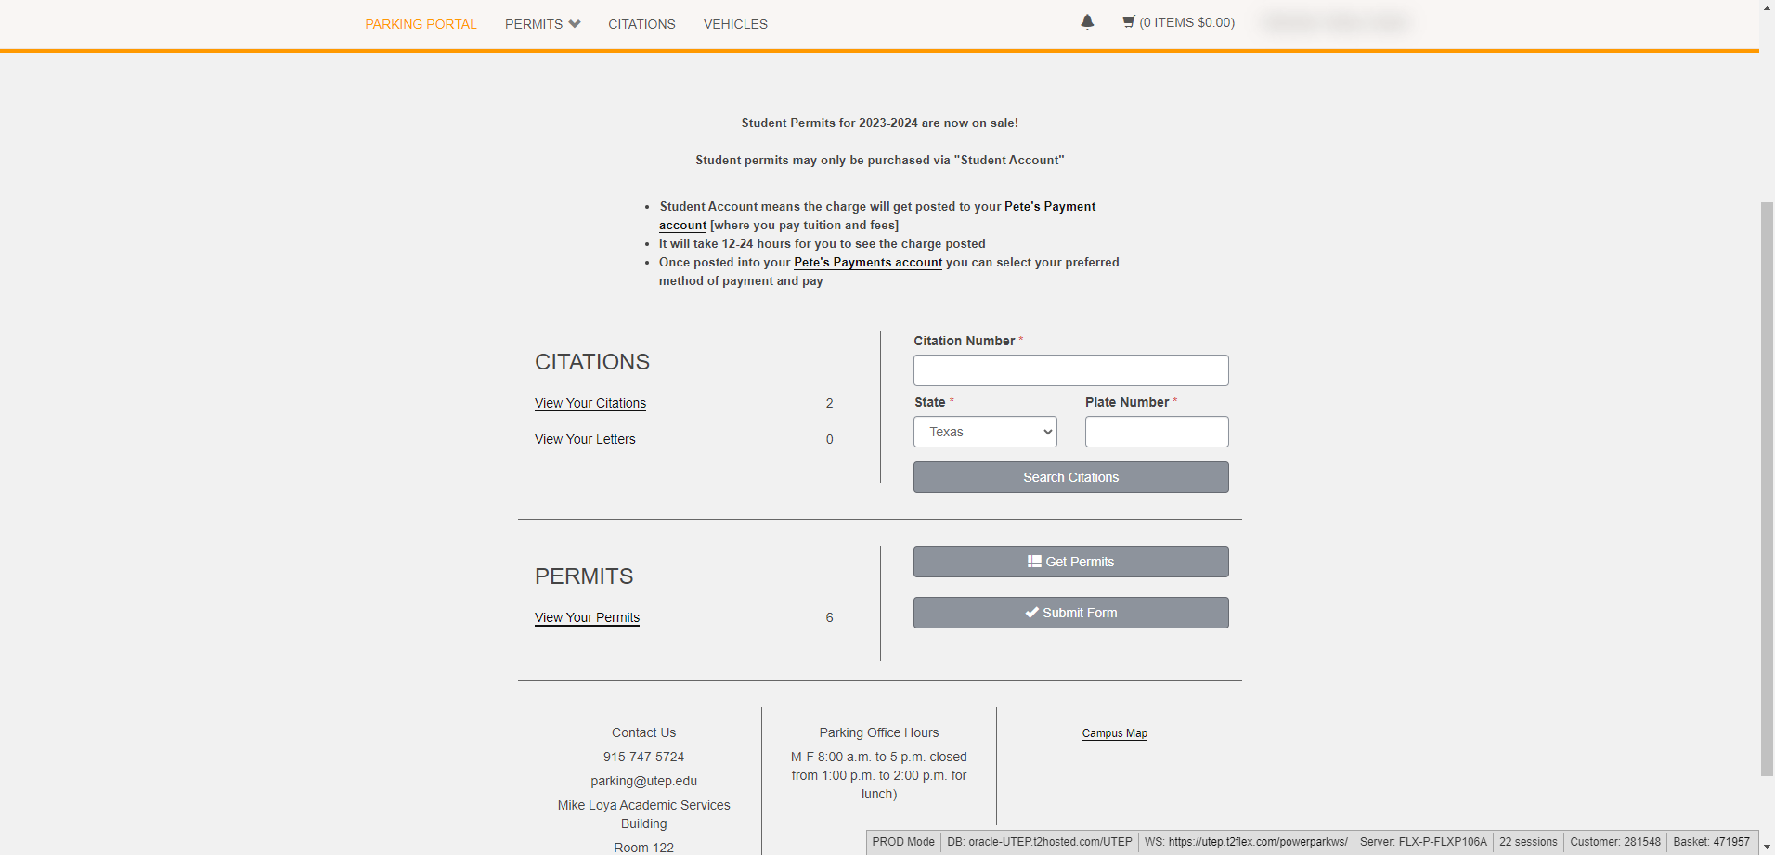Follow the Pete's Payments account link

pos(868,262)
